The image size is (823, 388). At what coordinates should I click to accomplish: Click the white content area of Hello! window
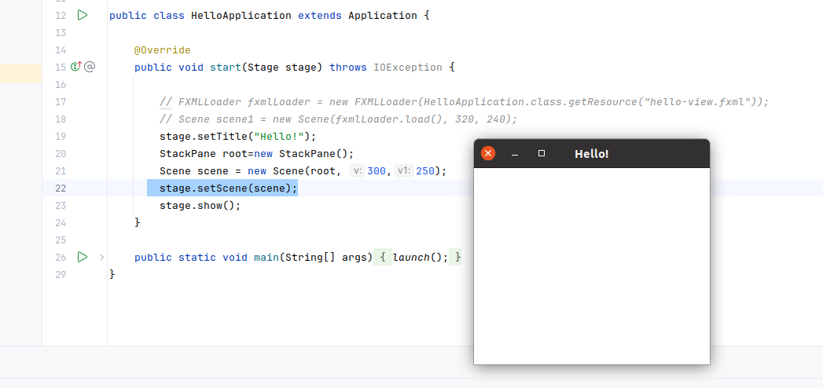coord(592,265)
